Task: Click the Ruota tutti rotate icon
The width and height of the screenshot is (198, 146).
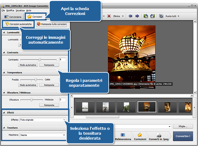Action: coord(161,16)
